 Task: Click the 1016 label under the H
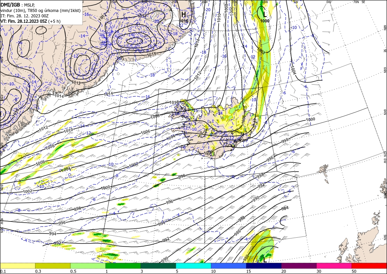(x=183, y=21)
